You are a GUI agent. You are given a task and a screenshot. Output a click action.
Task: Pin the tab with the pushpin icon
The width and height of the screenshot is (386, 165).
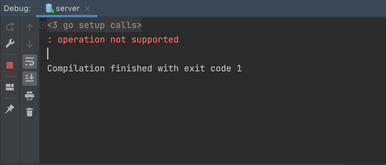(x=10, y=109)
